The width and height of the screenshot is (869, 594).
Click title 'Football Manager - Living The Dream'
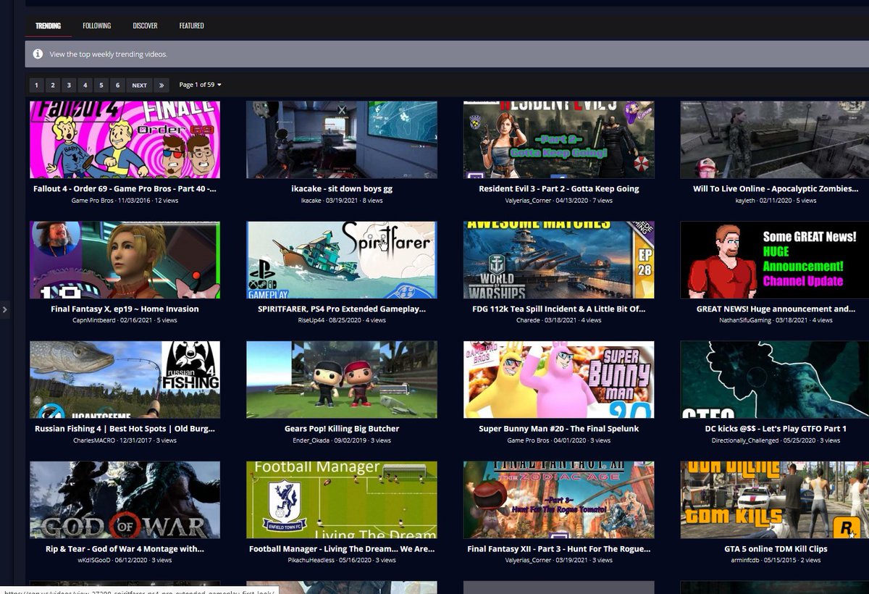point(342,549)
